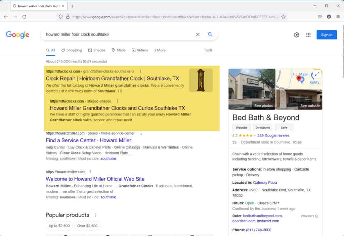Click the Website button for Bed Bath & Beyond
Image resolution: width=344 pixels, height=236 pixels.
click(242, 128)
